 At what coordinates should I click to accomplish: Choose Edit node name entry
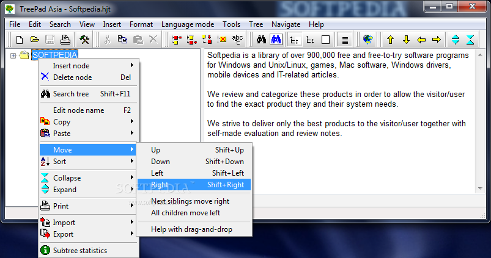88,110
